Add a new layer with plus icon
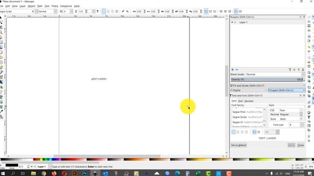The width and height of the screenshot is (314, 176). (x=233, y=69)
